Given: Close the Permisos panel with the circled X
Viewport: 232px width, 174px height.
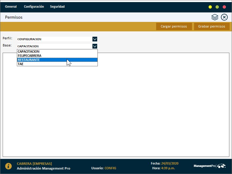Looking at the screenshot, I should click(224, 17).
